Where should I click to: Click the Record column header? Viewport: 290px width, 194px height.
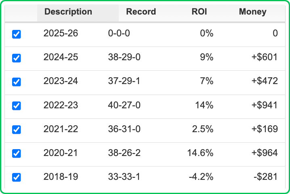click(141, 12)
